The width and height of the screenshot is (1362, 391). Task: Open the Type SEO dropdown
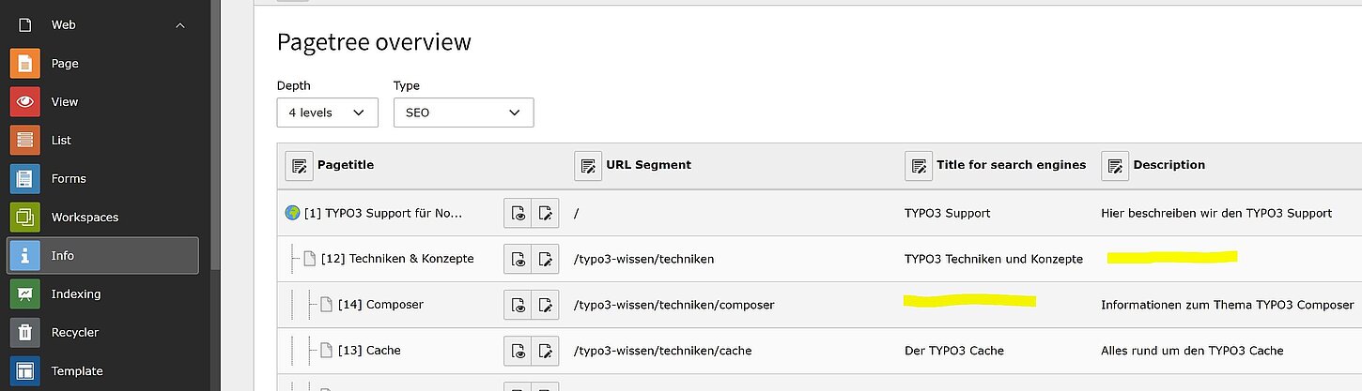point(463,113)
